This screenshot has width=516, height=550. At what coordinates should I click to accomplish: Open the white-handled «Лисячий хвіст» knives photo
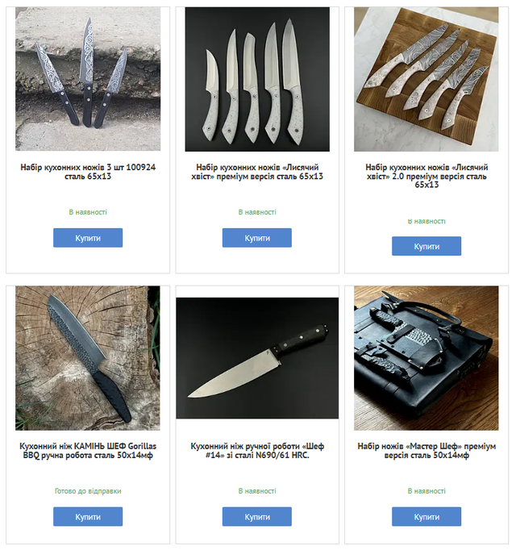(x=257, y=79)
